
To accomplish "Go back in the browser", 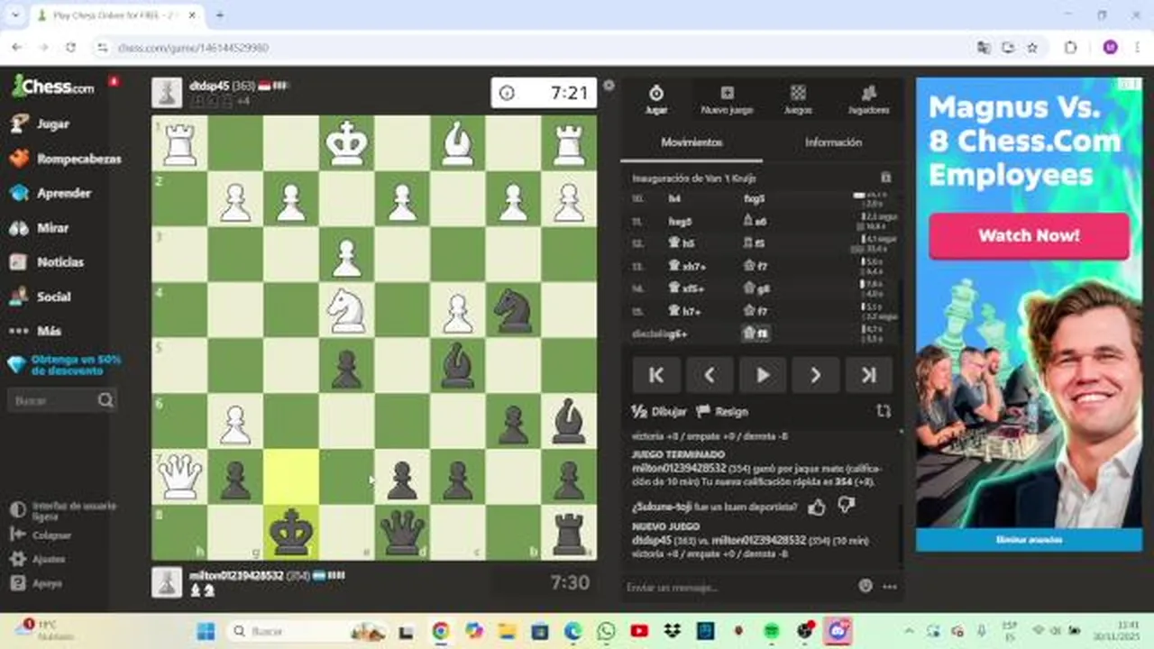I will point(17,47).
